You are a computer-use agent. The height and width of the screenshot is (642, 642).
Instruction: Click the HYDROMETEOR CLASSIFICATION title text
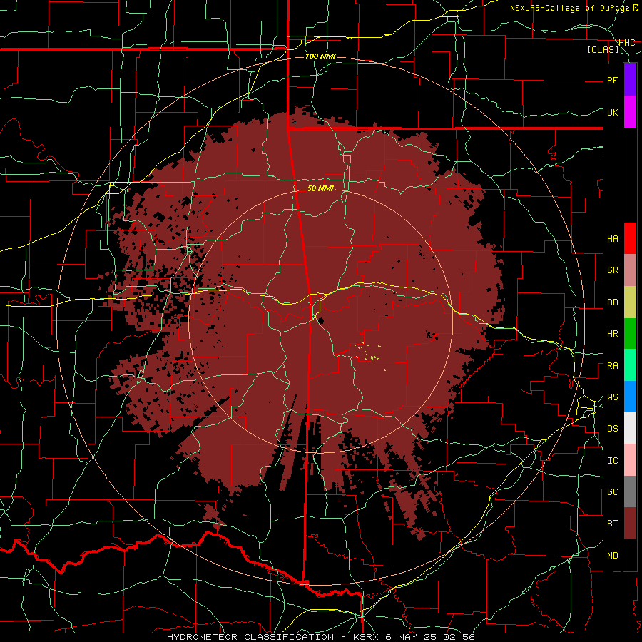tap(250, 637)
